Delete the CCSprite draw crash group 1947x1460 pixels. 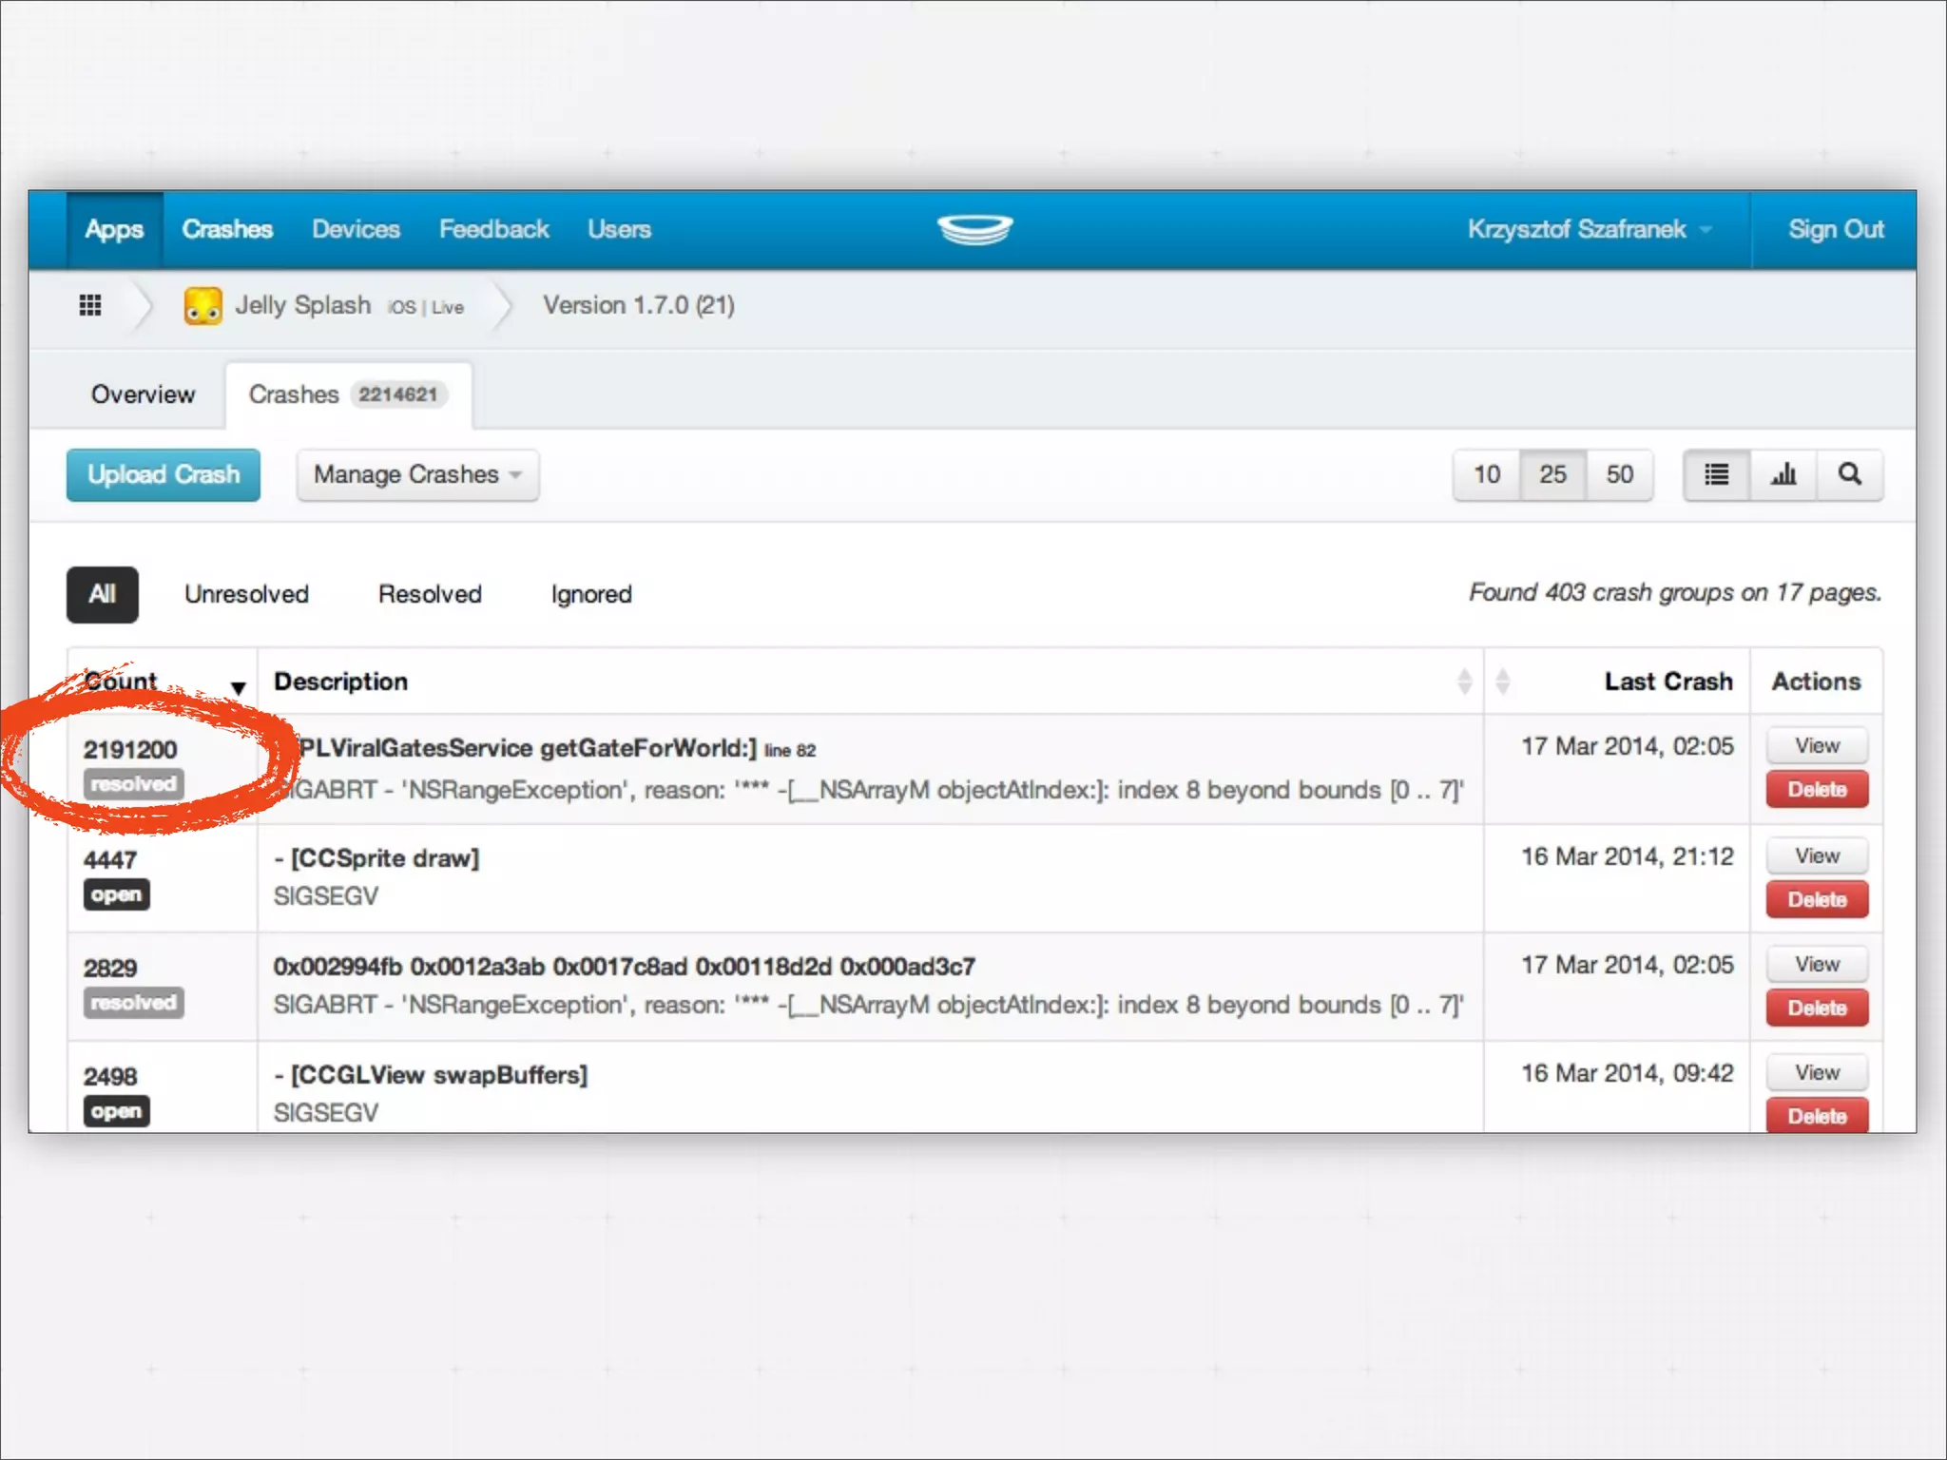pyautogui.click(x=1817, y=899)
